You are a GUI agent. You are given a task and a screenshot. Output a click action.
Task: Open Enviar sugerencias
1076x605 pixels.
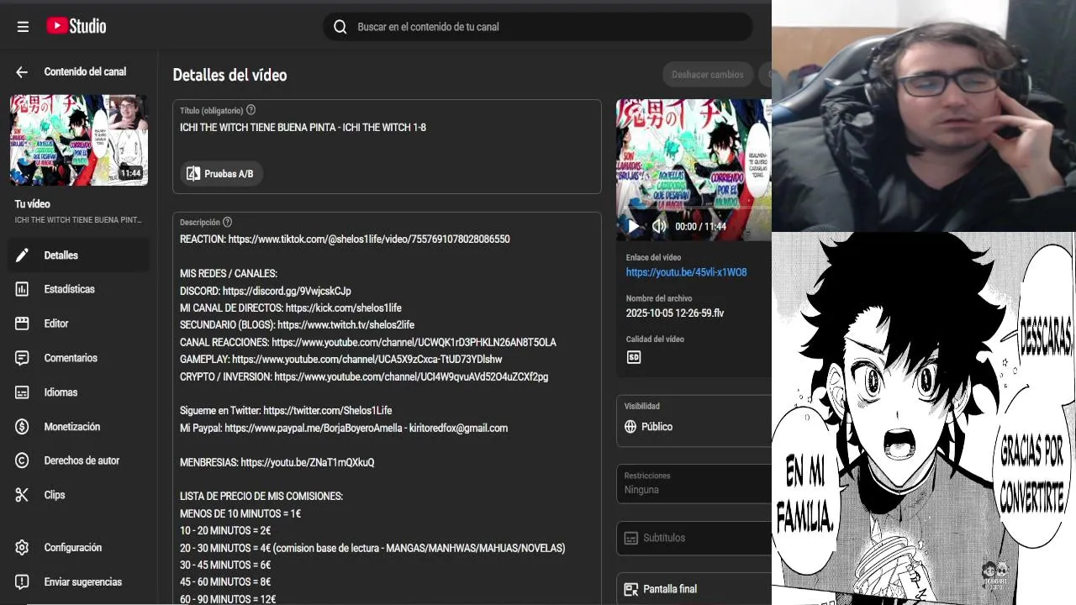point(79,582)
